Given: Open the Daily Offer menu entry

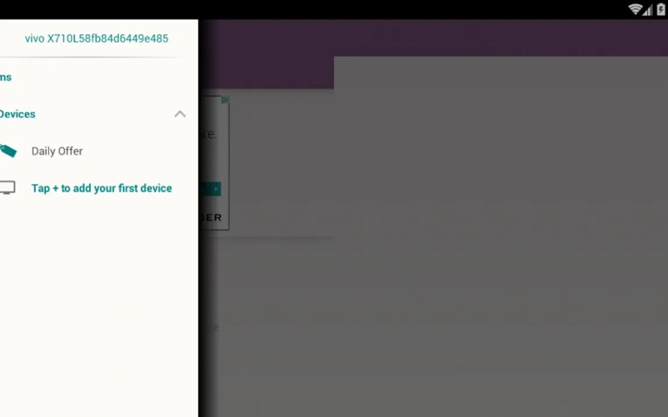Looking at the screenshot, I should coord(57,151).
